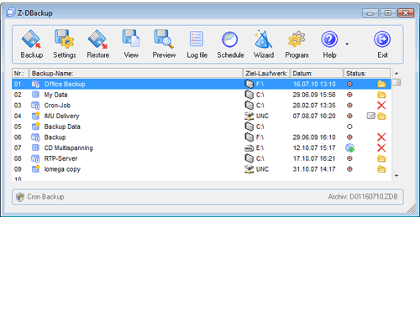Click the backup type icon of Cron-Job
Viewport: 420px width, 310px height.
point(35,106)
